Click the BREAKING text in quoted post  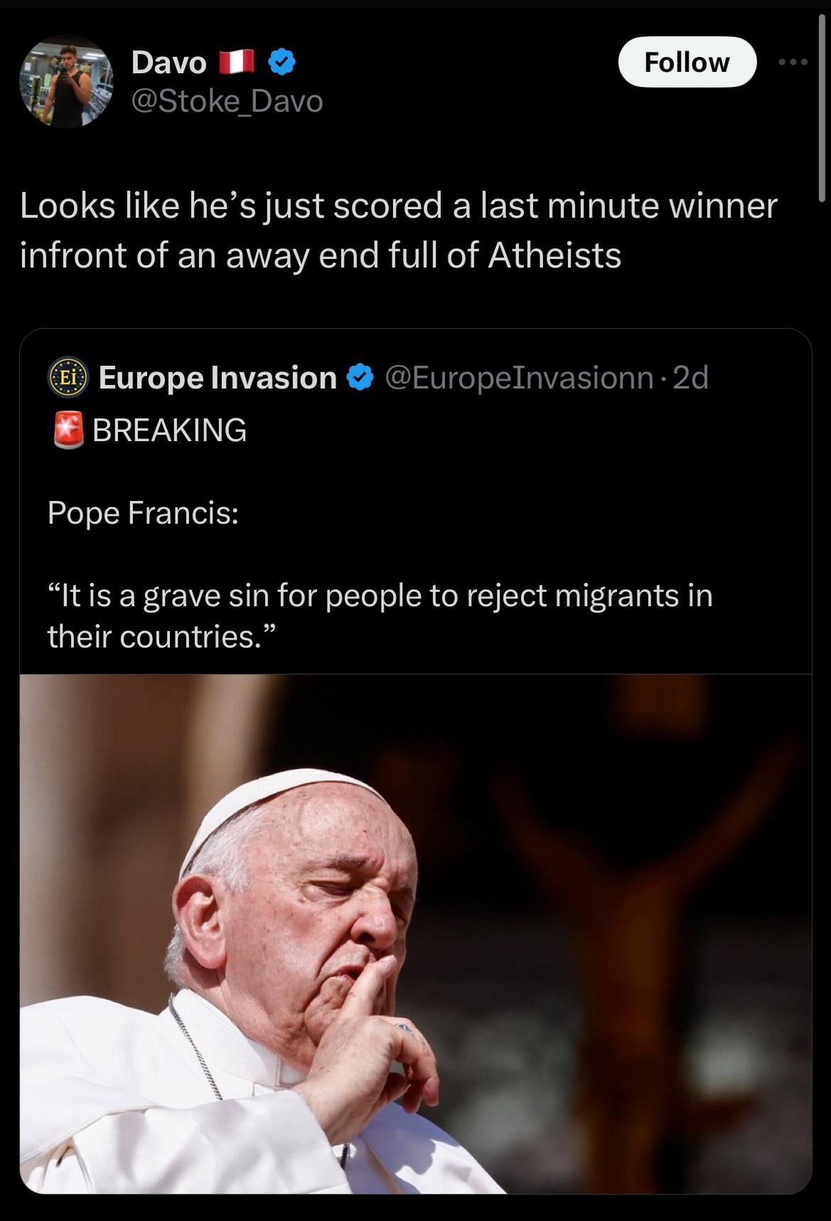(170, 430)
